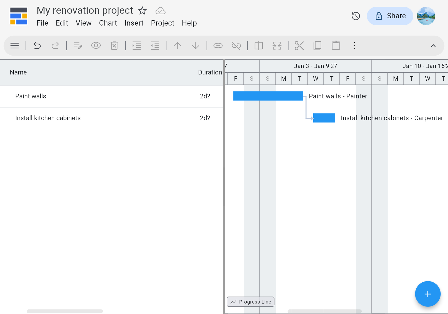Toggle the Progress Line button
Screen dimensions: 448x314
(251, 302)
